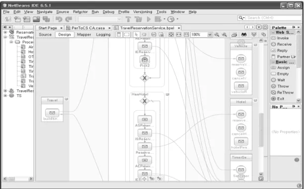
Task: Zoom out the BPEL diagram
Action: click(217, 34)
